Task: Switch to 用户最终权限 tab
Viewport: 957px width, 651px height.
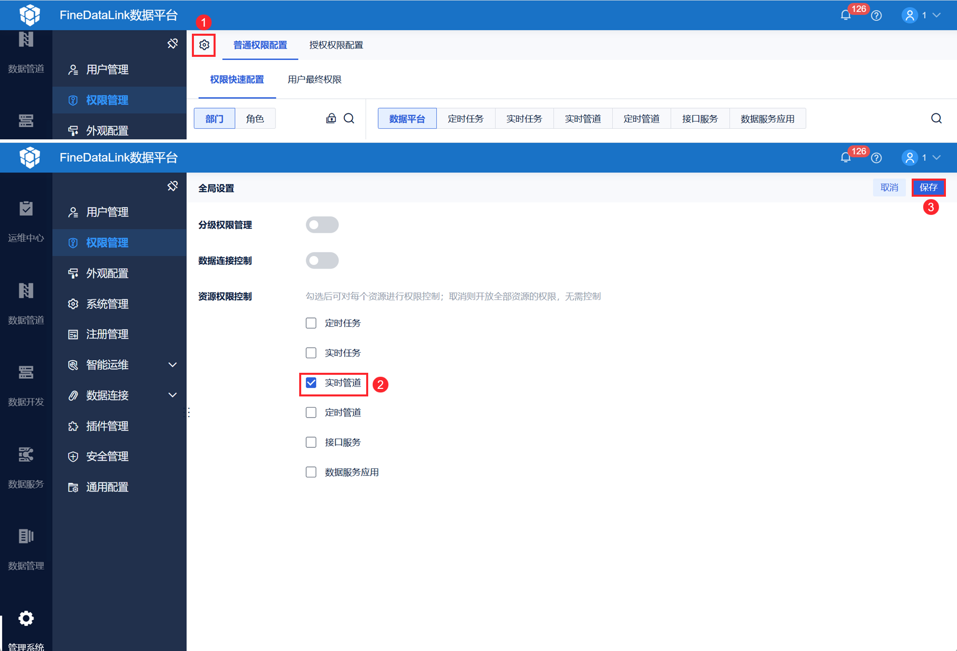Action: point(314,79)
